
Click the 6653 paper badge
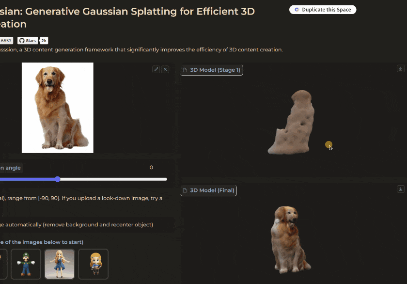(6, 41)
